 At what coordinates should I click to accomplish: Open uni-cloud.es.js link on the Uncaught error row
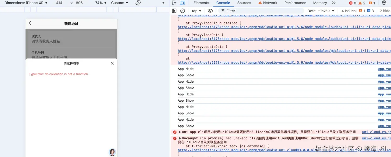click(x=376, y=138)
